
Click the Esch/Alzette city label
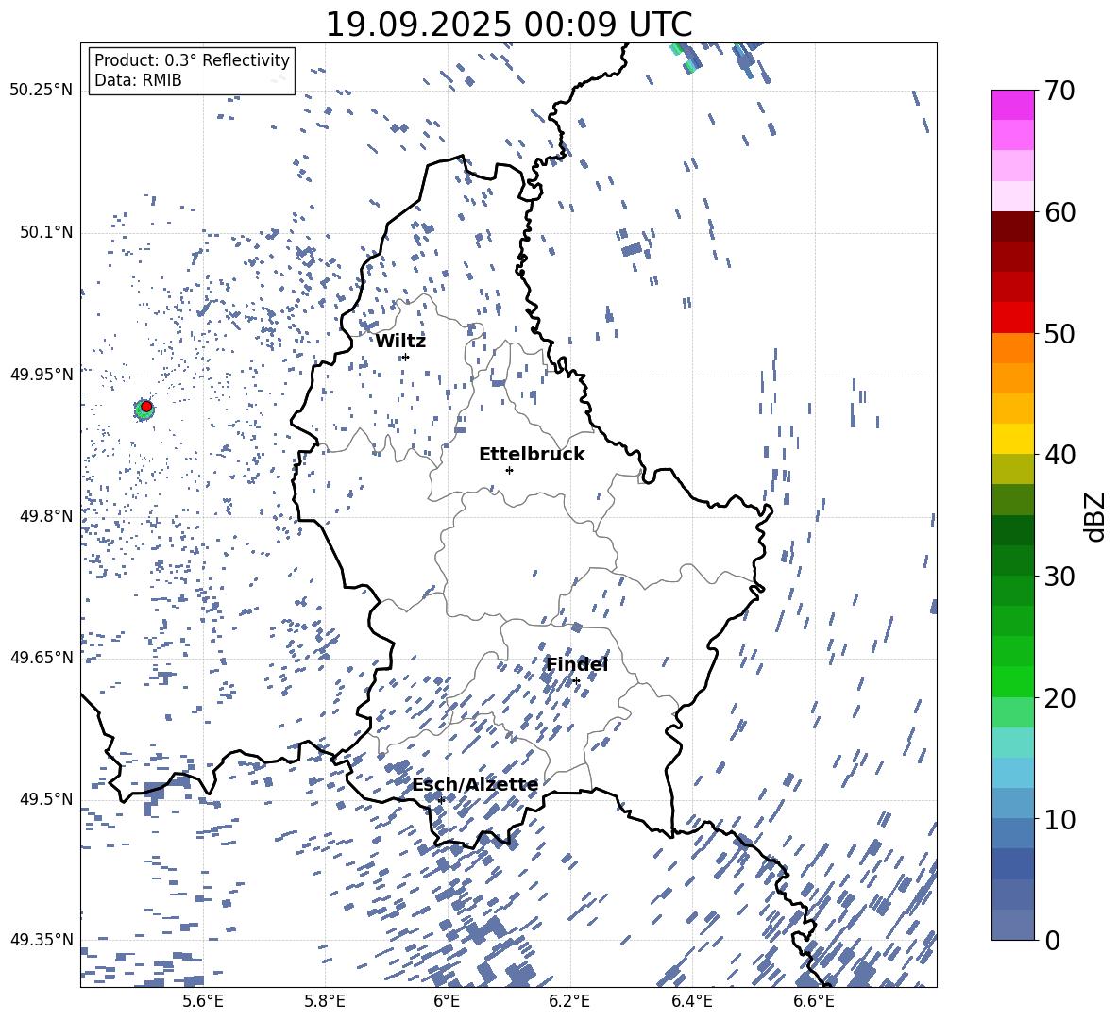pyautogui.click(x=475, y=784)
